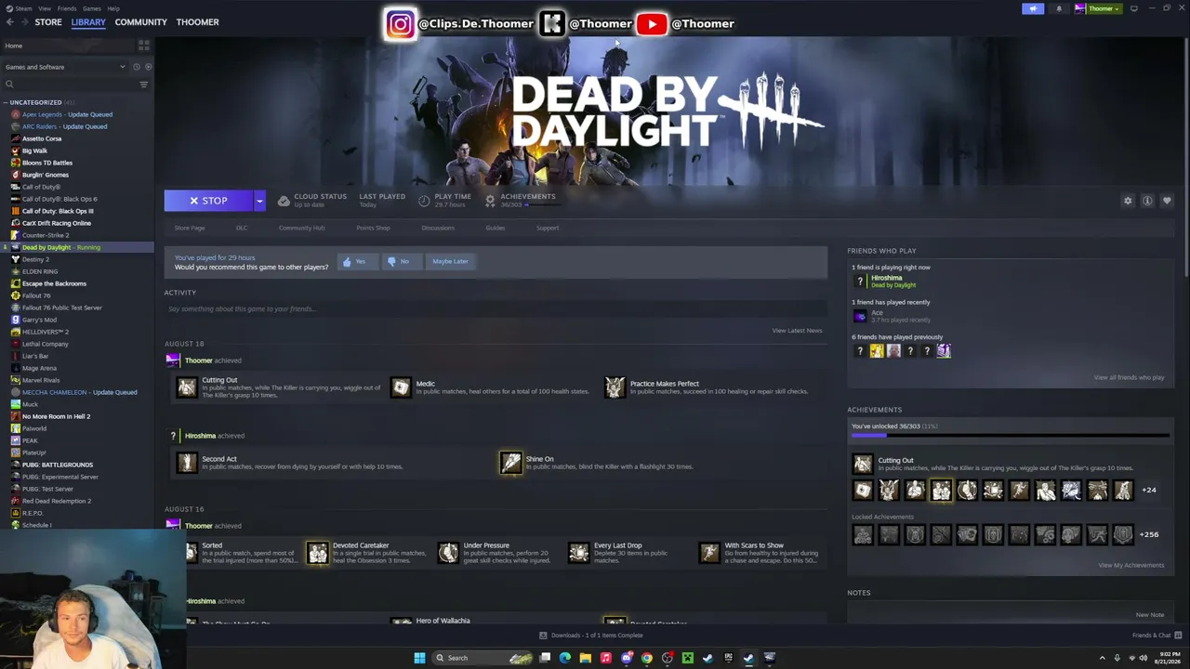Collapse the Uncategorized collection
The height and width of the screenshot is (669, 1190).
click(6, 102)
